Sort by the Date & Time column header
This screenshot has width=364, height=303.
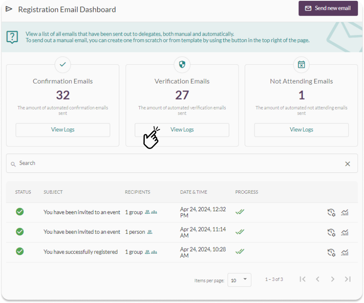point(193,192)
